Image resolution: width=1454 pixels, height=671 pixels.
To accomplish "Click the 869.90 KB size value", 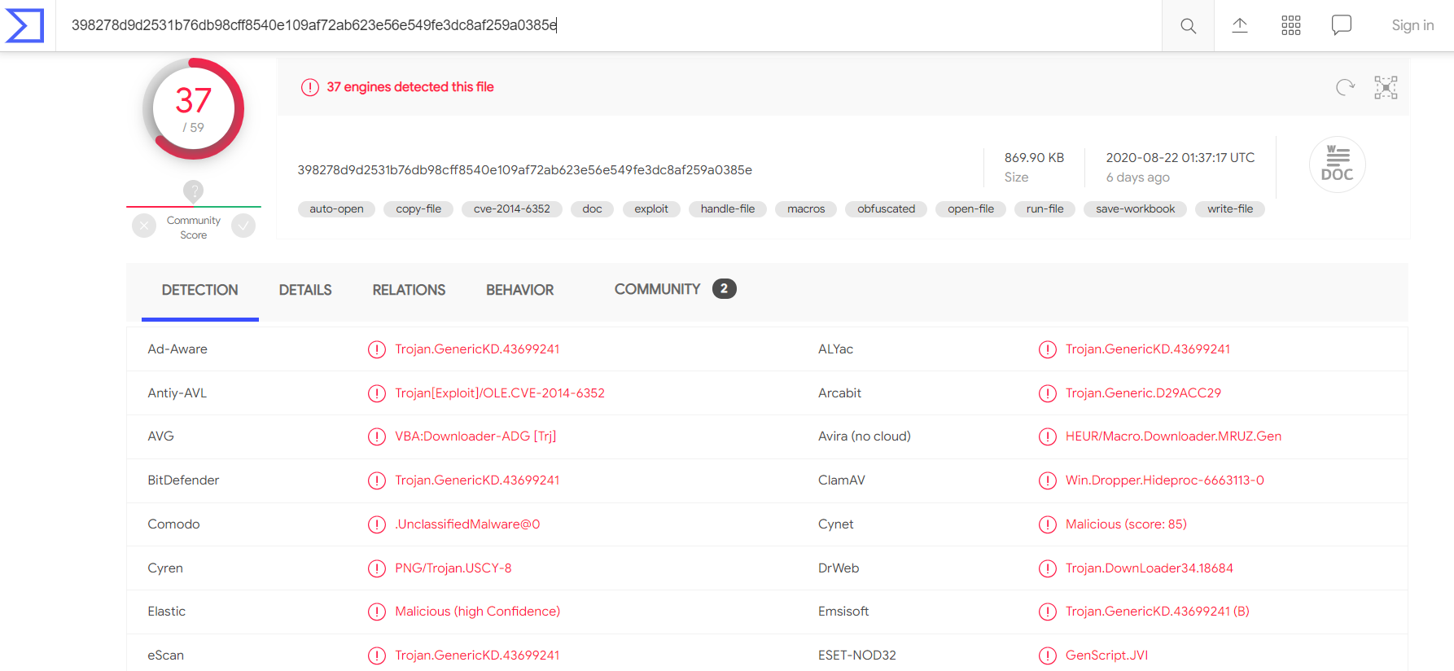I will pyautogui.click(x=1034, y=158).
